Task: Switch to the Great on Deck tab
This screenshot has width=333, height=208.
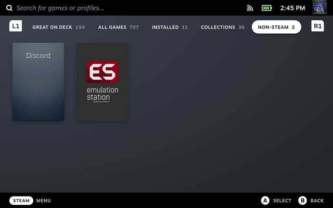Action: coord(58,27)
